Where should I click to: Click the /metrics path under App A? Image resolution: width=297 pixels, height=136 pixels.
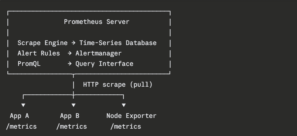[21, 127]
